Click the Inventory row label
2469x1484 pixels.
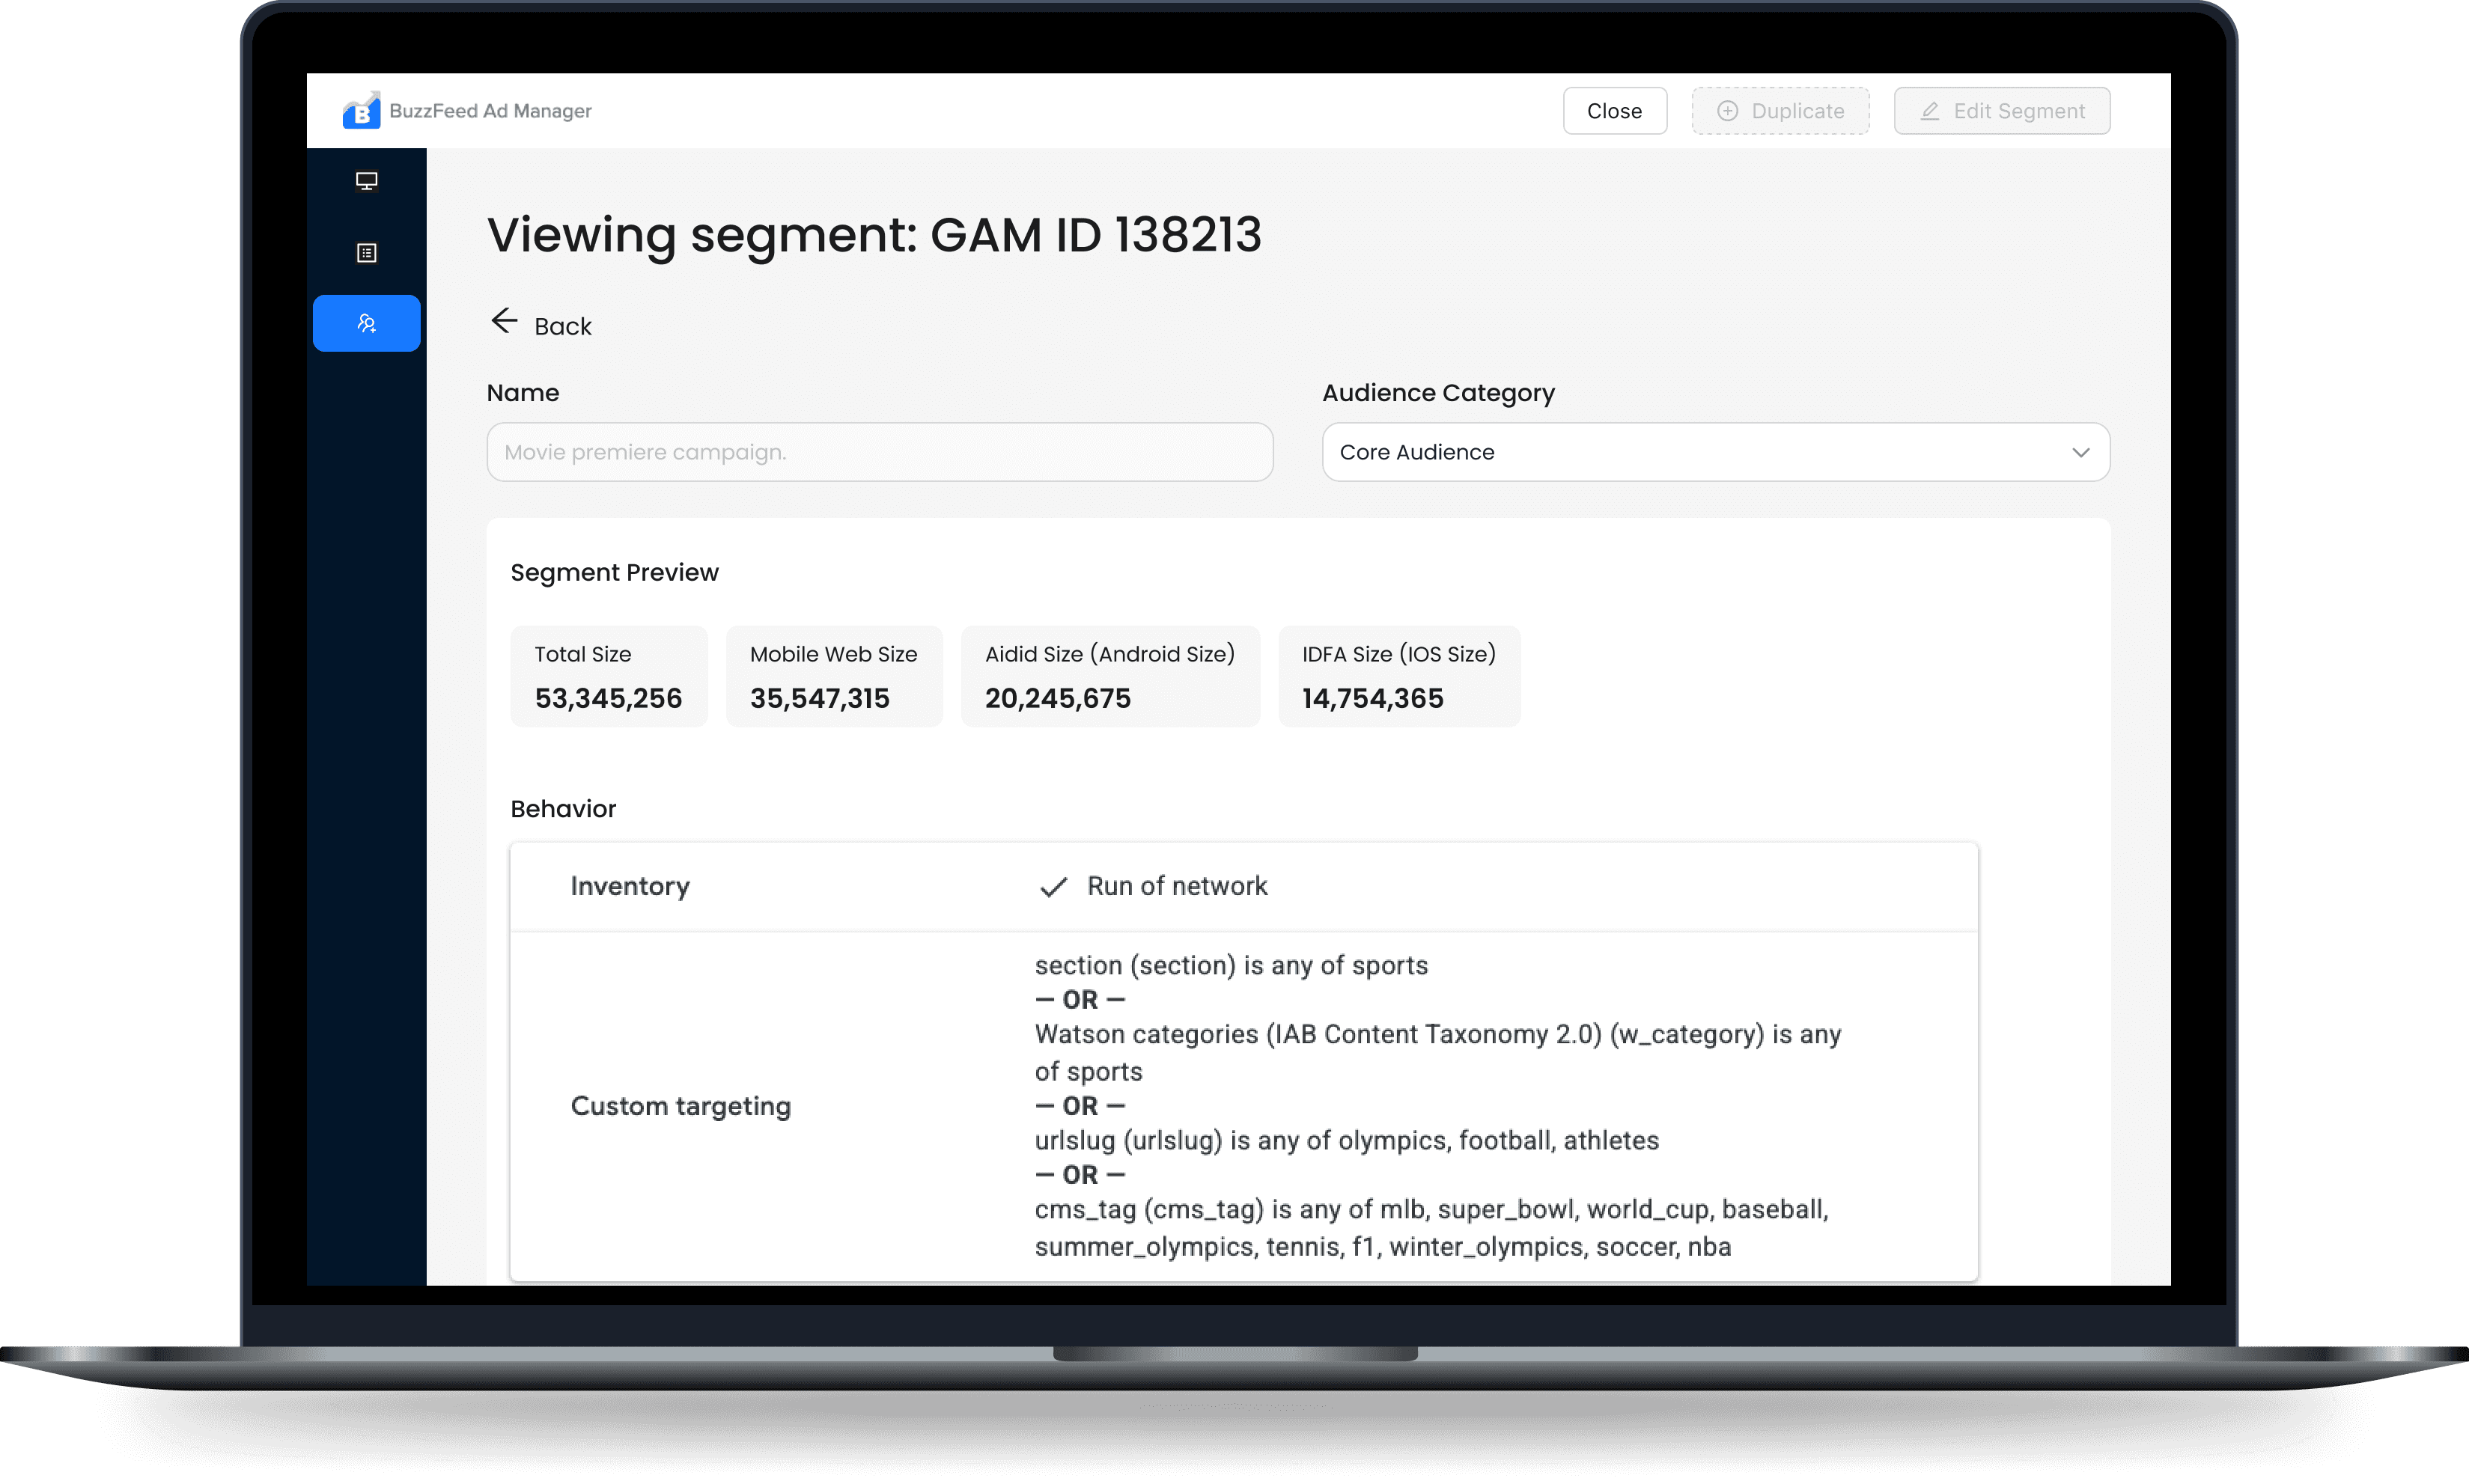[x=630, y=886]
